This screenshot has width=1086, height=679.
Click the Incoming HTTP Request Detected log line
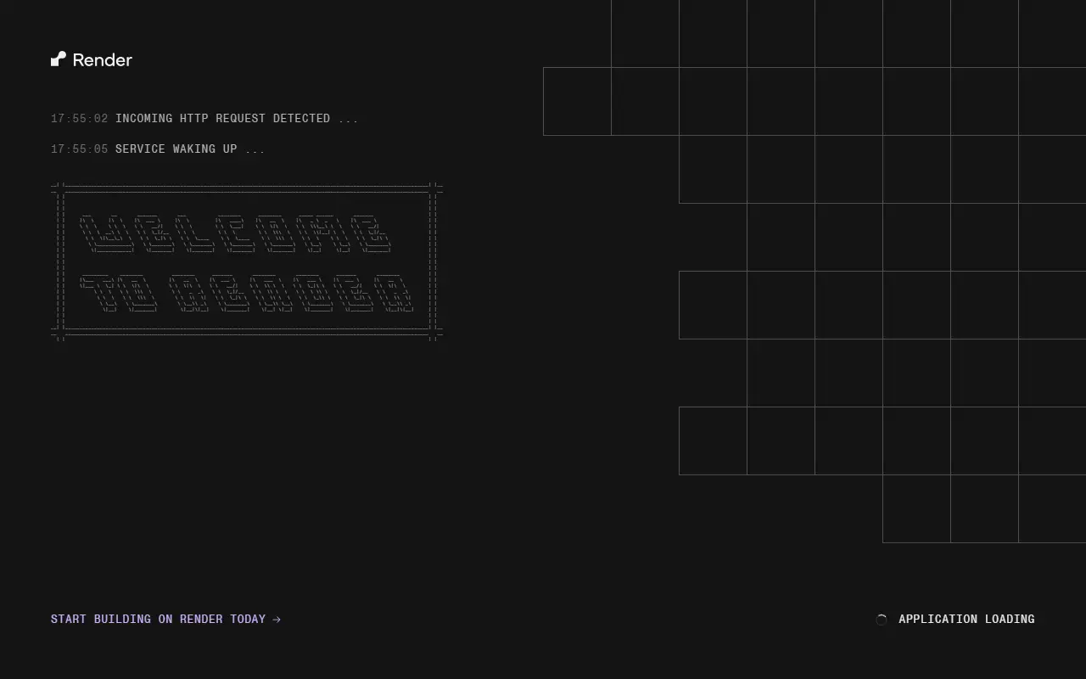point(204,118)
